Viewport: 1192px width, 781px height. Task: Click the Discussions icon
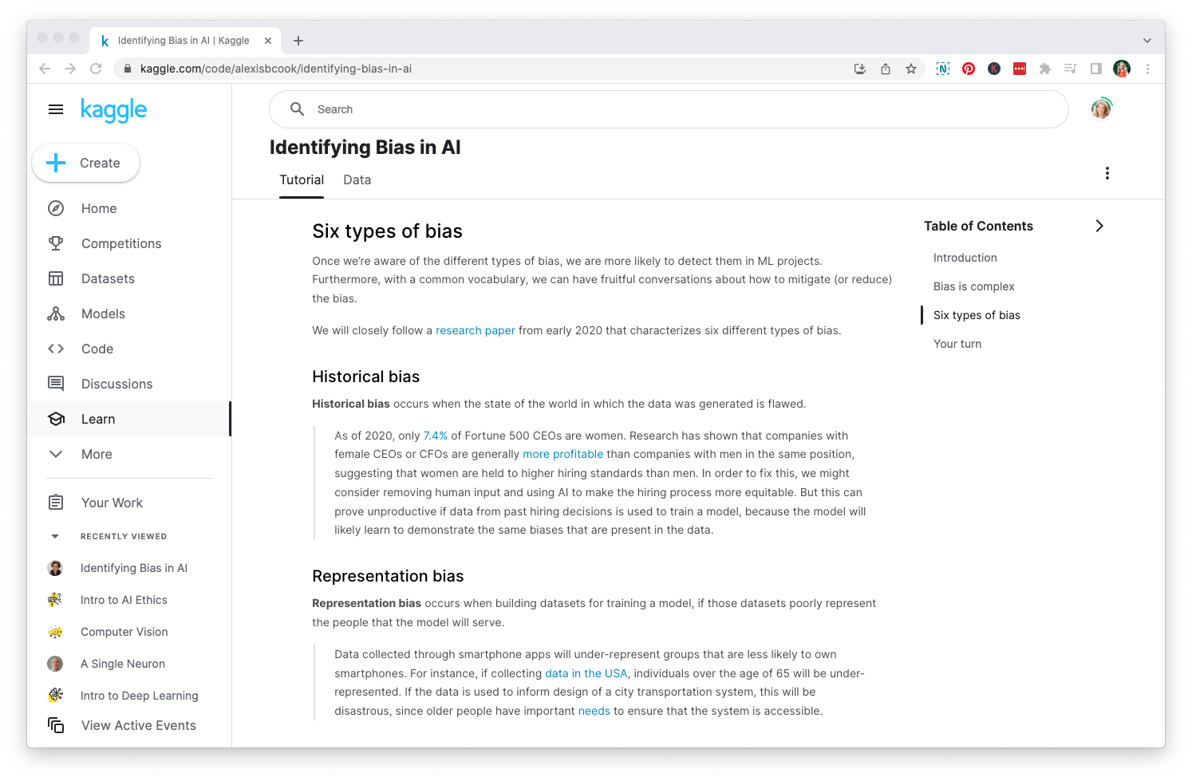[56, 384]
